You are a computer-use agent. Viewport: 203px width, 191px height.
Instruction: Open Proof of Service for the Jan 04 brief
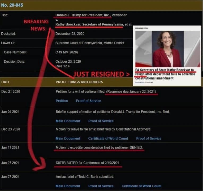tap(101, 121)
